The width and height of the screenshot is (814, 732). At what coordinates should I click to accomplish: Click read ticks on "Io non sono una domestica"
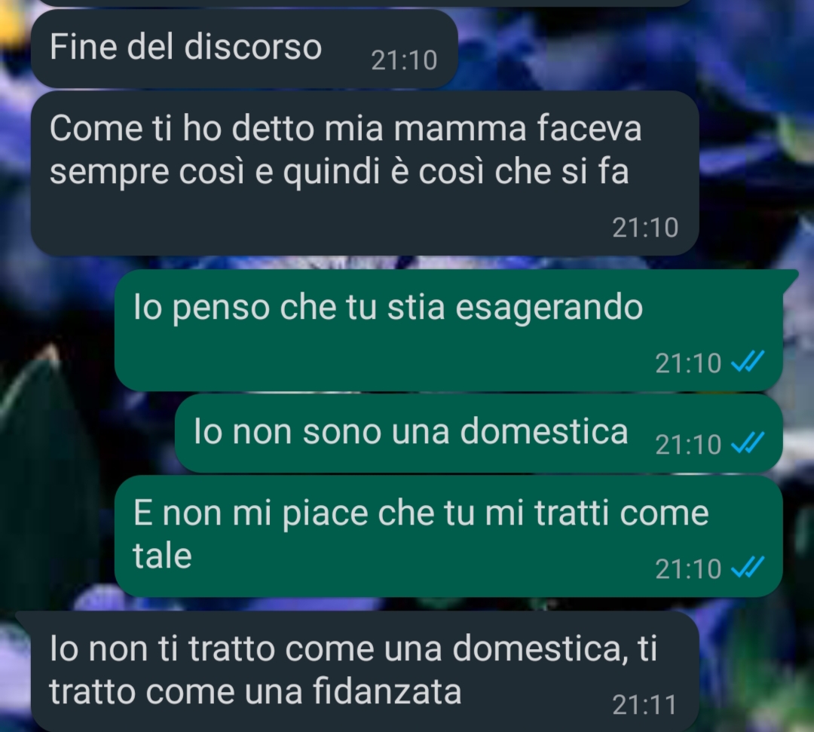coord(748,443)
